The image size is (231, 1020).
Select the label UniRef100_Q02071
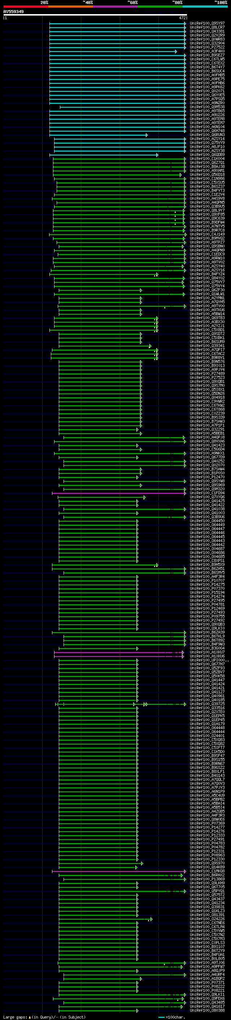pyautogui.click(x=207, y=91)
